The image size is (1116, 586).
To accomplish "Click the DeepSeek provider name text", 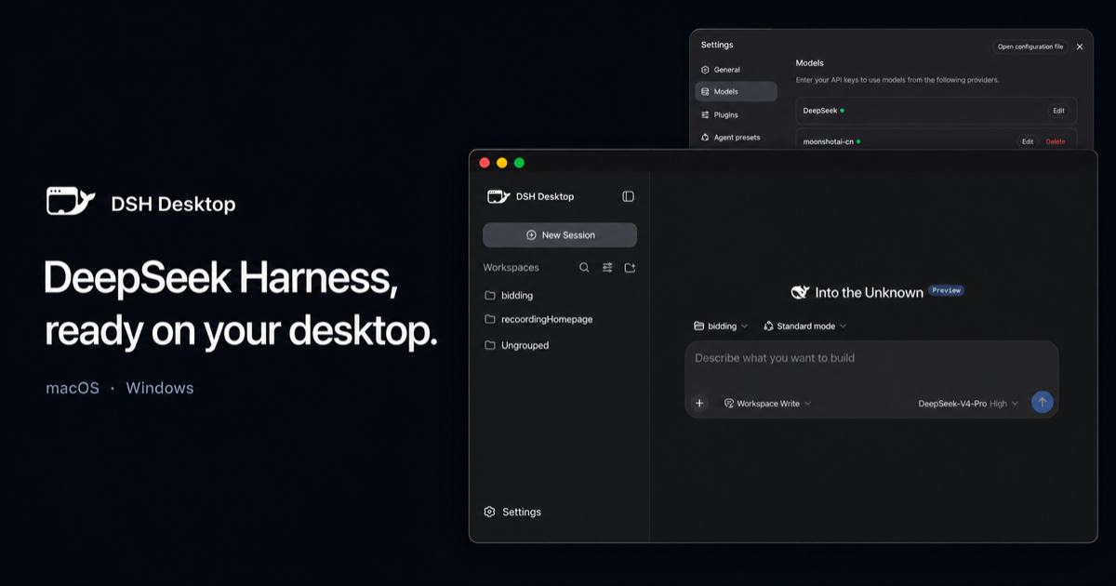I will point(820,111).
